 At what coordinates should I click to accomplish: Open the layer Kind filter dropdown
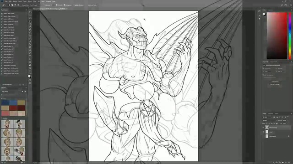(x=267, y=118)
